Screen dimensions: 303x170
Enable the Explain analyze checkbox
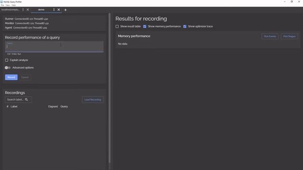pos(7,60)
